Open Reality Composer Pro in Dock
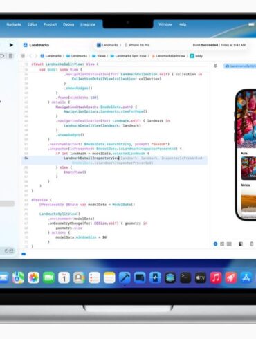This screenshot has height=339, width=256. pos(170,277)
